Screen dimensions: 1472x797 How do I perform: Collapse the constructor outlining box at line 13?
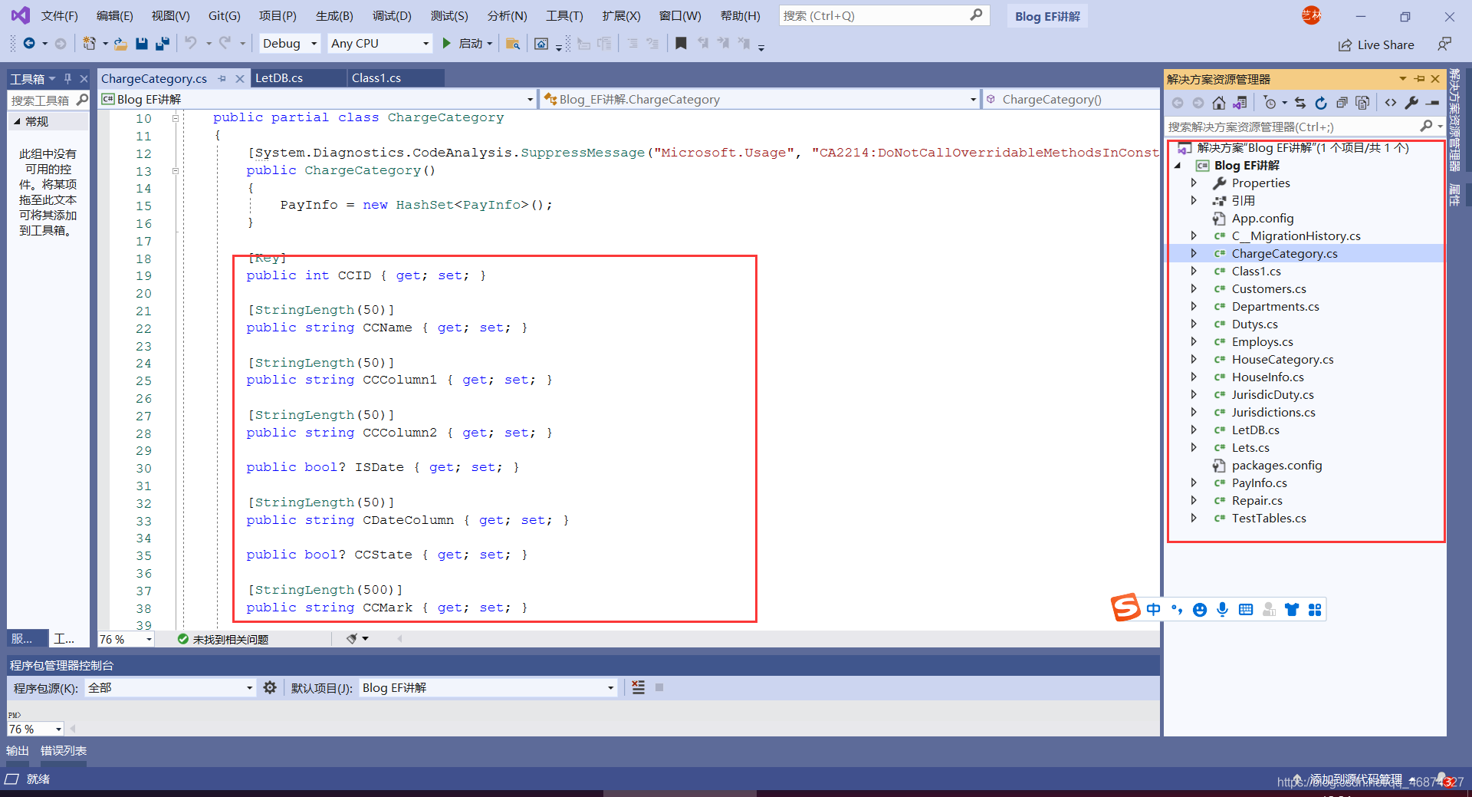(x=176, y=171)
